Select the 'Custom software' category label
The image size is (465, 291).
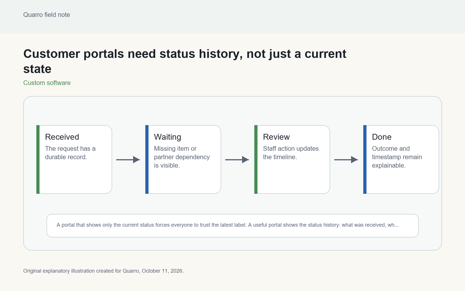(47, 83)
